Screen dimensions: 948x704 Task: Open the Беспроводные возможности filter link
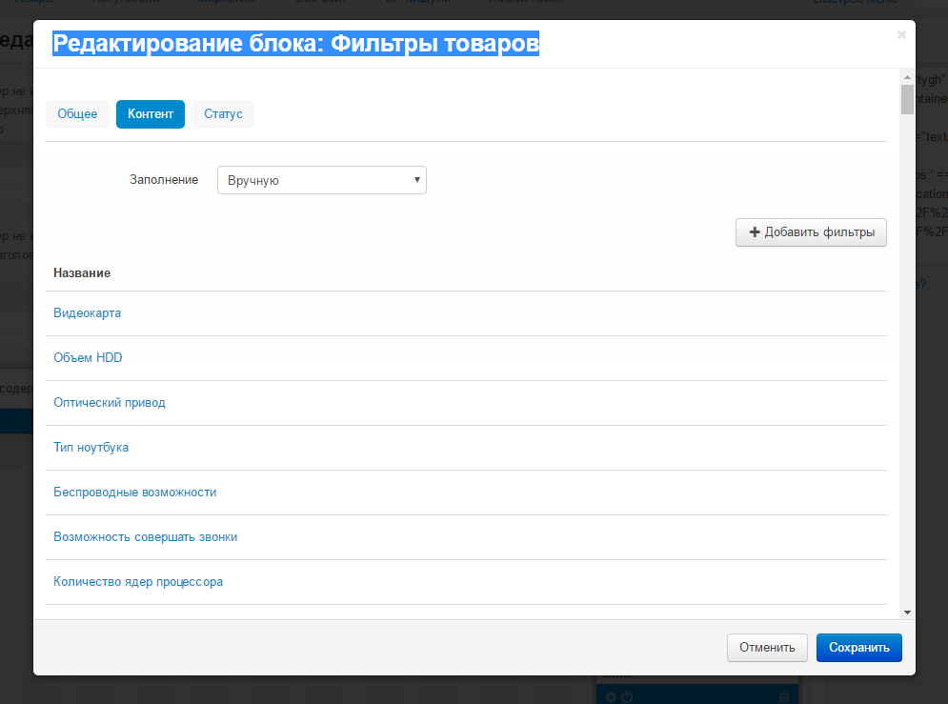135,492
